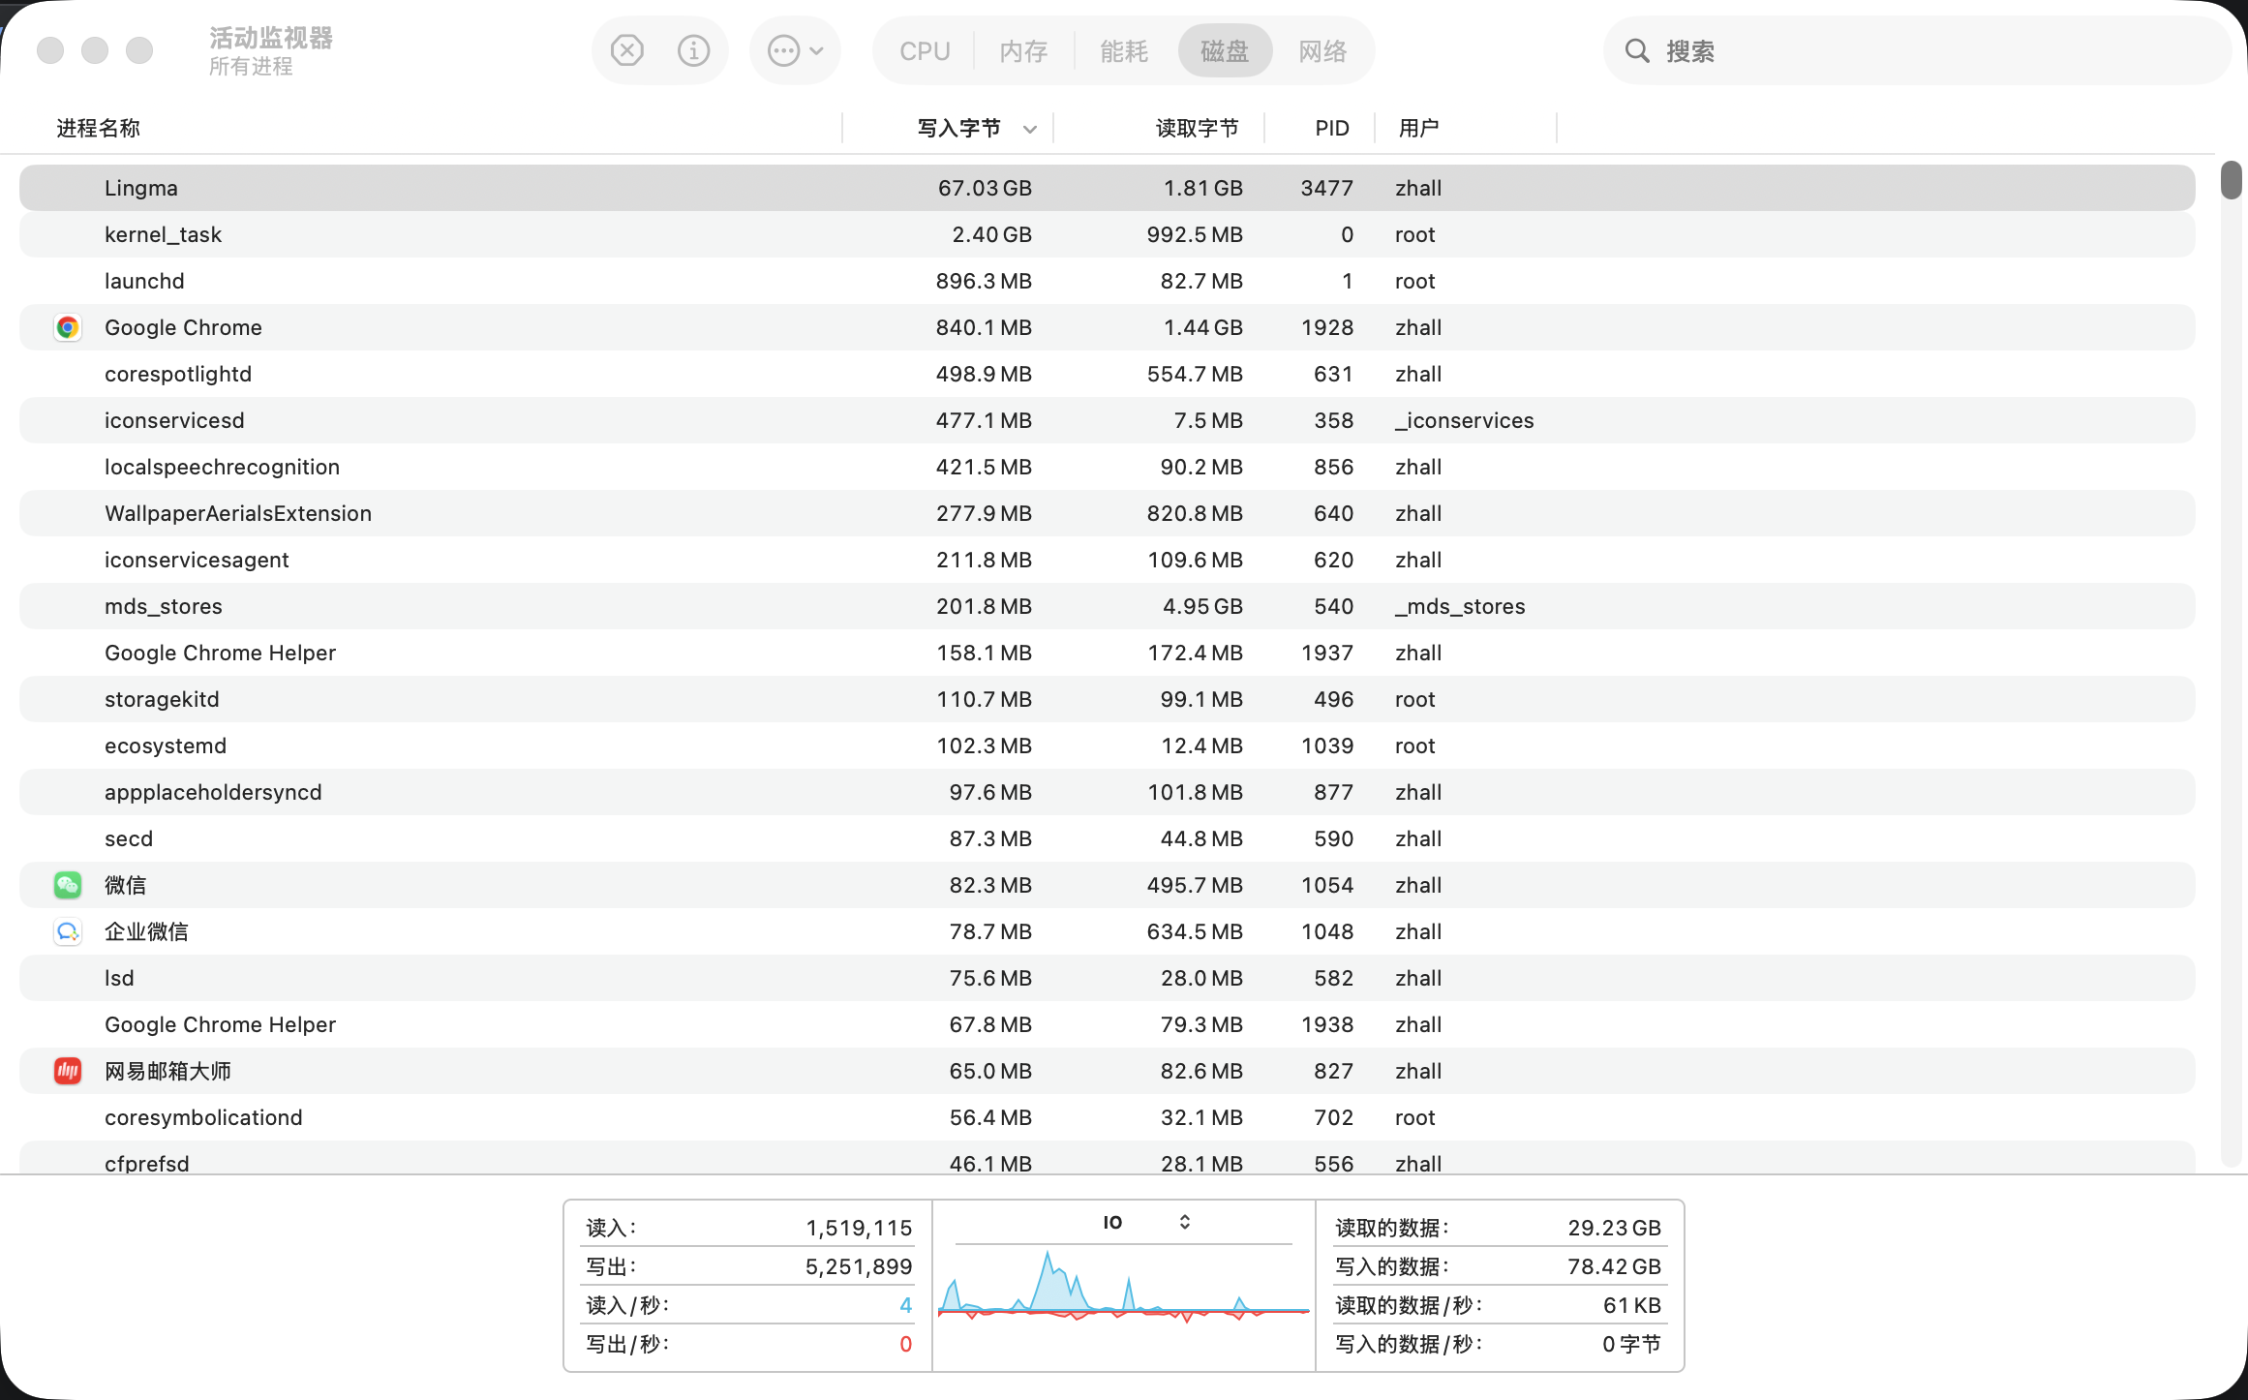Sort by 读取字节 column header
The height and width of the screenshot is (1400, 2248).
pyautogui.click(x=1197, y=128)
